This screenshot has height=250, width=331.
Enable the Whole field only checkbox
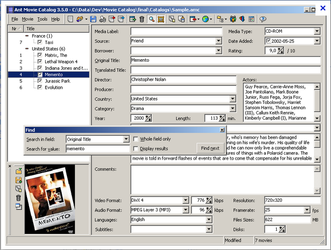pyautogui.click(x=136, y=139)
